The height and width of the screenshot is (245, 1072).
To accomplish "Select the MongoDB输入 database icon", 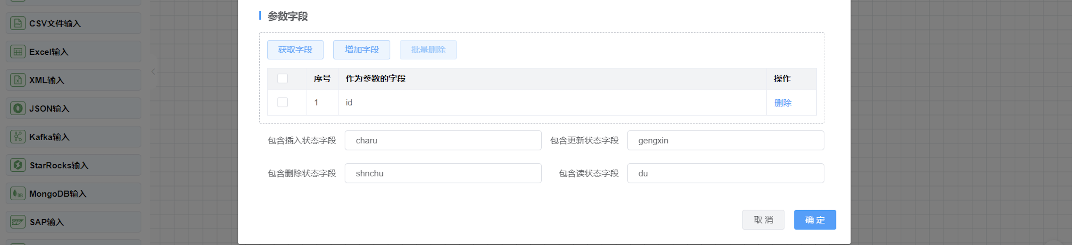I will tap(17, 194).
